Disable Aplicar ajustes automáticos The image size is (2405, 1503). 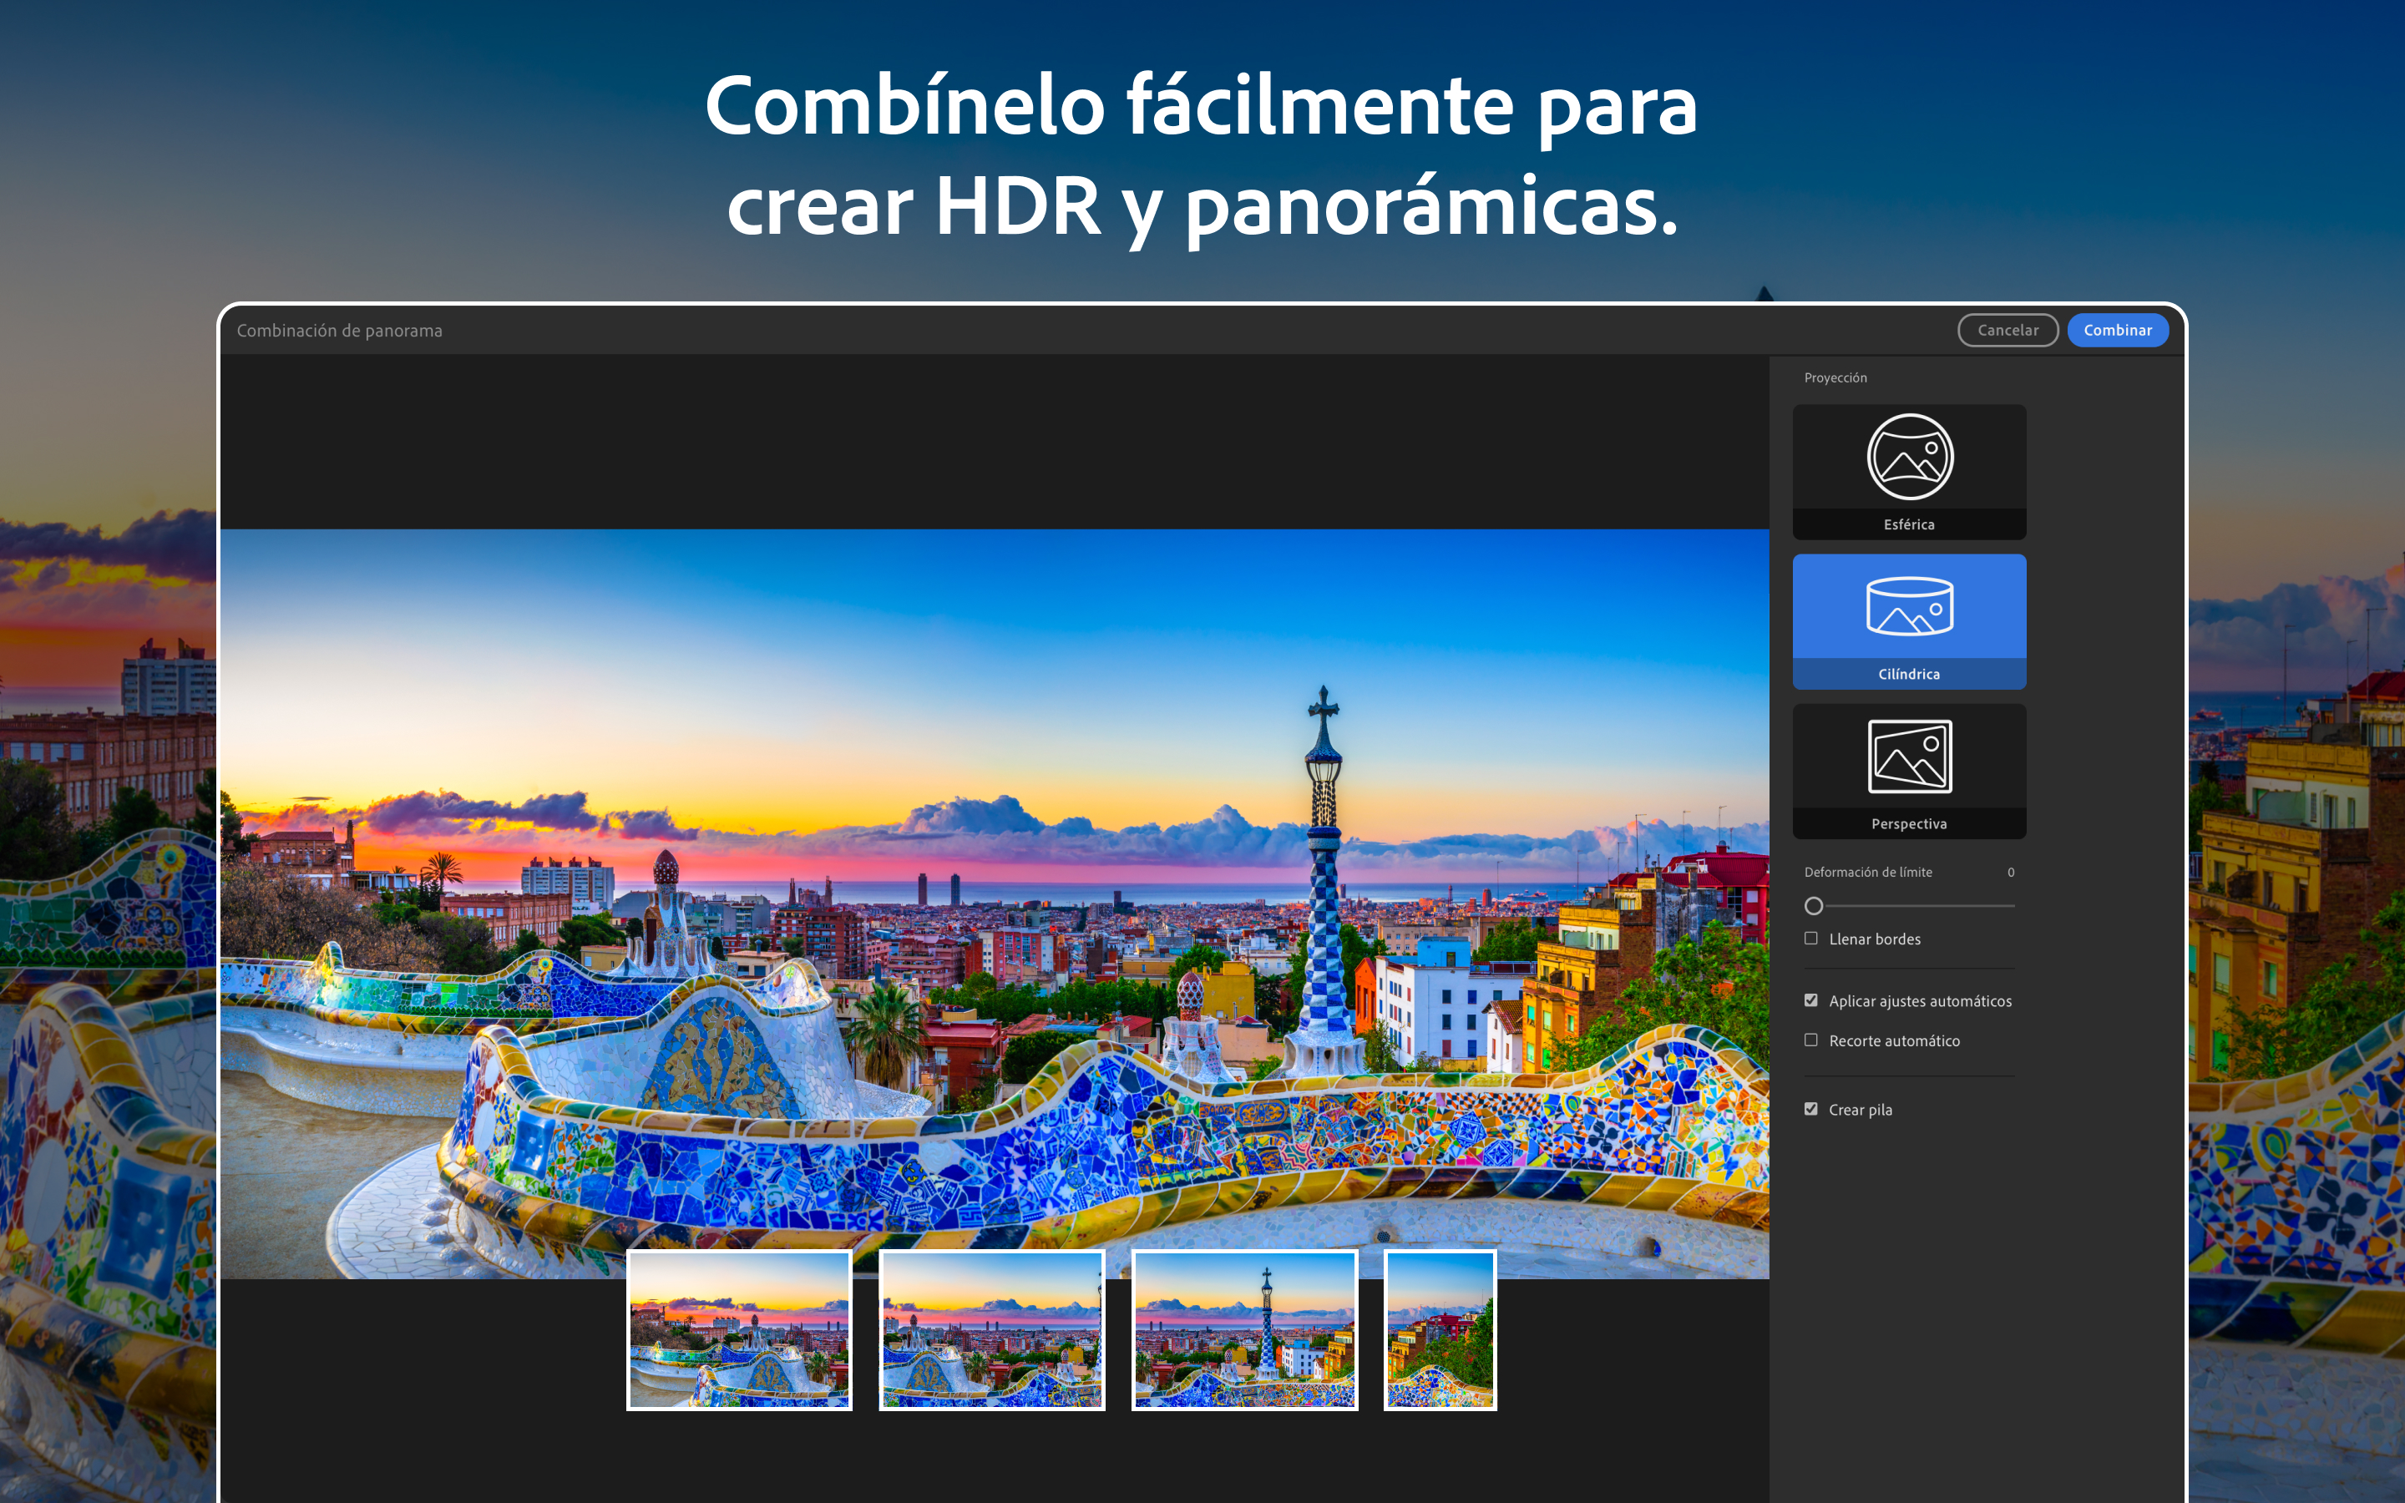click(x=1812, y=1001)
